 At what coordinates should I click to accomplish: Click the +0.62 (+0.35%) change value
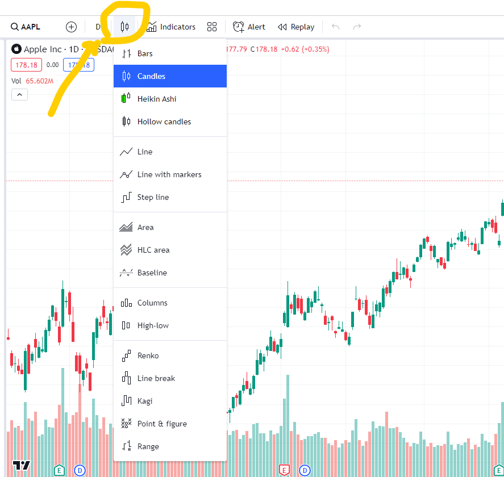305,49
